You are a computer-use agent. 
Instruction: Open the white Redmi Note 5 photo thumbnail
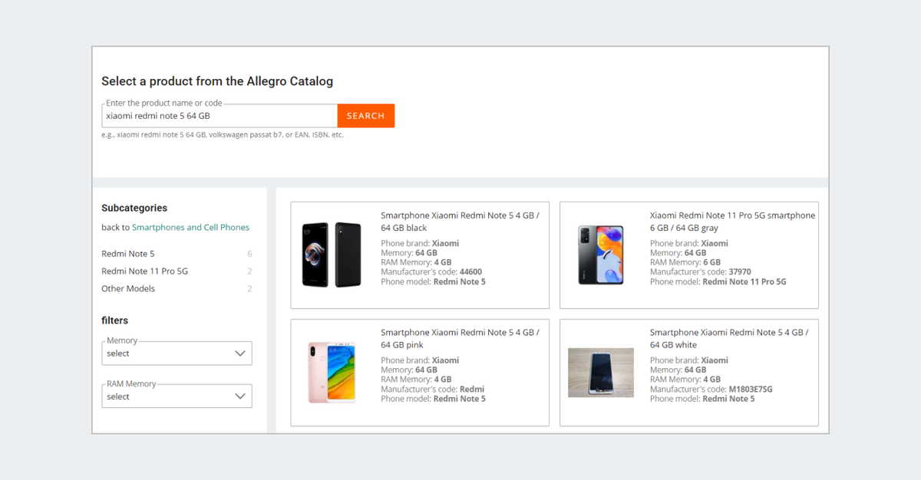pyautogui.click(x=601, y=373)
